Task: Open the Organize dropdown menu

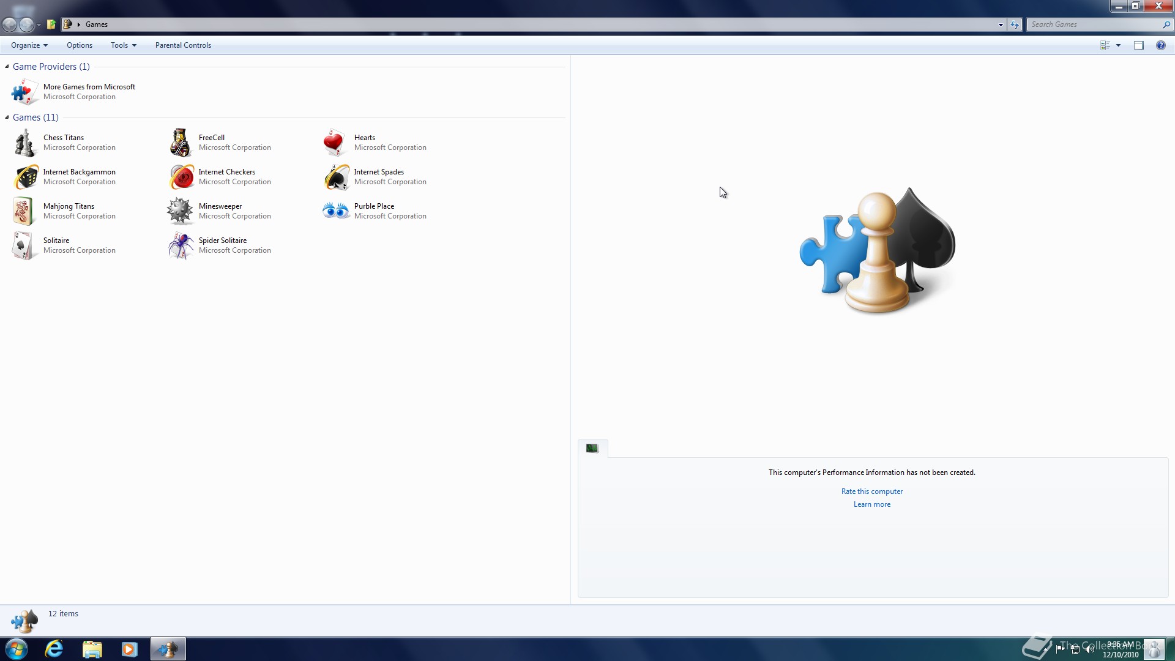Action: (x=29, y=45)
